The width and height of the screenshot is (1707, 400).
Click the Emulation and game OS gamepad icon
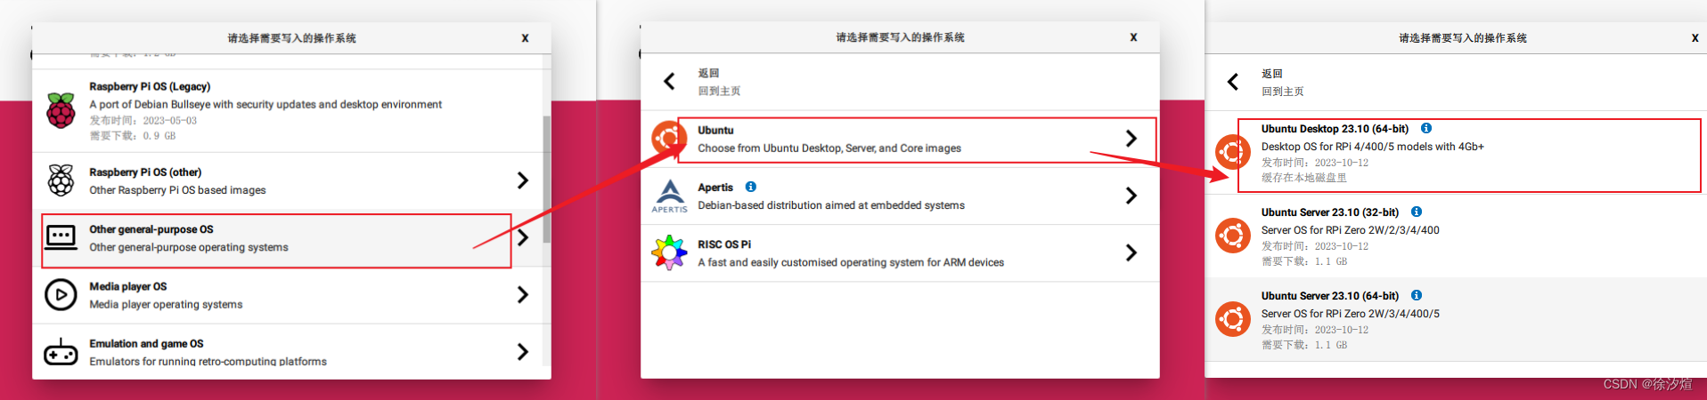pyautogui.click(x=61, y=352)
